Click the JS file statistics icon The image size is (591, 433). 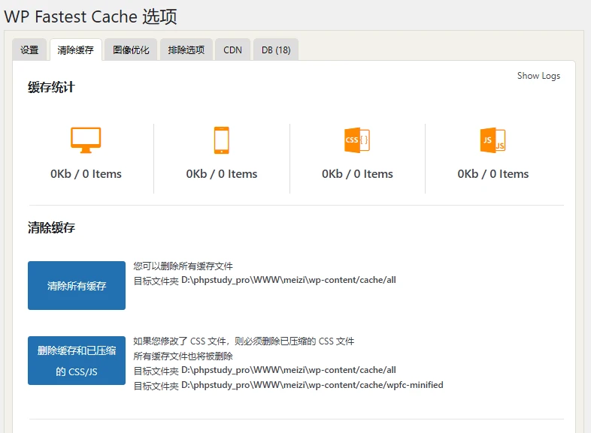[492, 140]
